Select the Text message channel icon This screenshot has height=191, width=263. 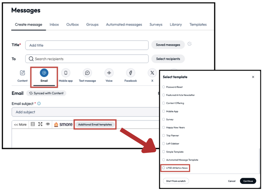[87, 73]
